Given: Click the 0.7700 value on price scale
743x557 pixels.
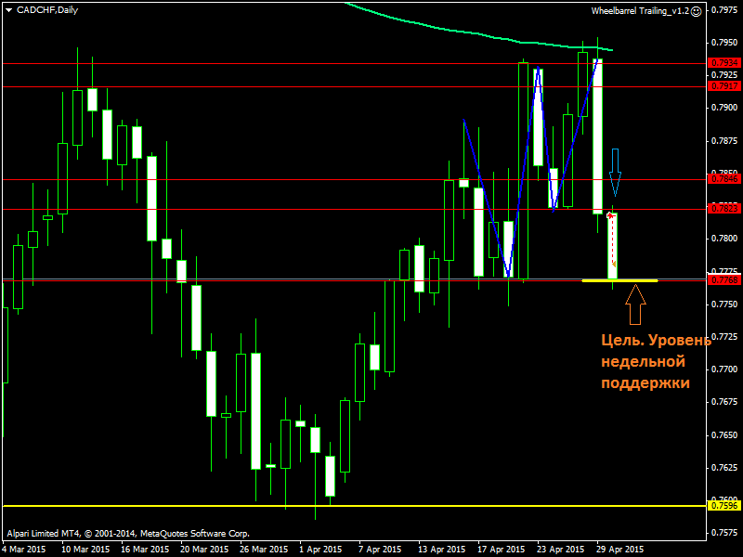Looking at the screenshot, I should 724,369.
